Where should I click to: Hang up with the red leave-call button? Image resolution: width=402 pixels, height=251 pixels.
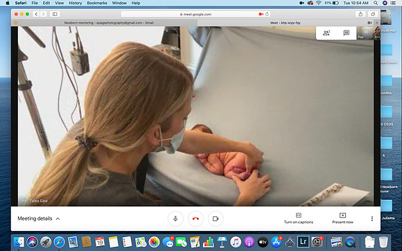click(x=195, y=218)
